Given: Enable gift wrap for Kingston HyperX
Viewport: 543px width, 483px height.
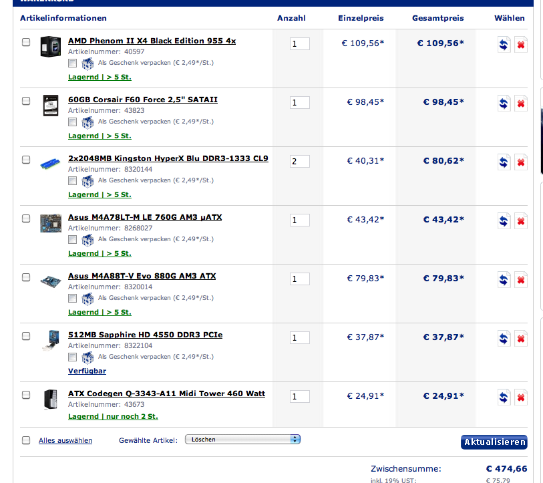Looking at the screenshot, I should point(72,180).
